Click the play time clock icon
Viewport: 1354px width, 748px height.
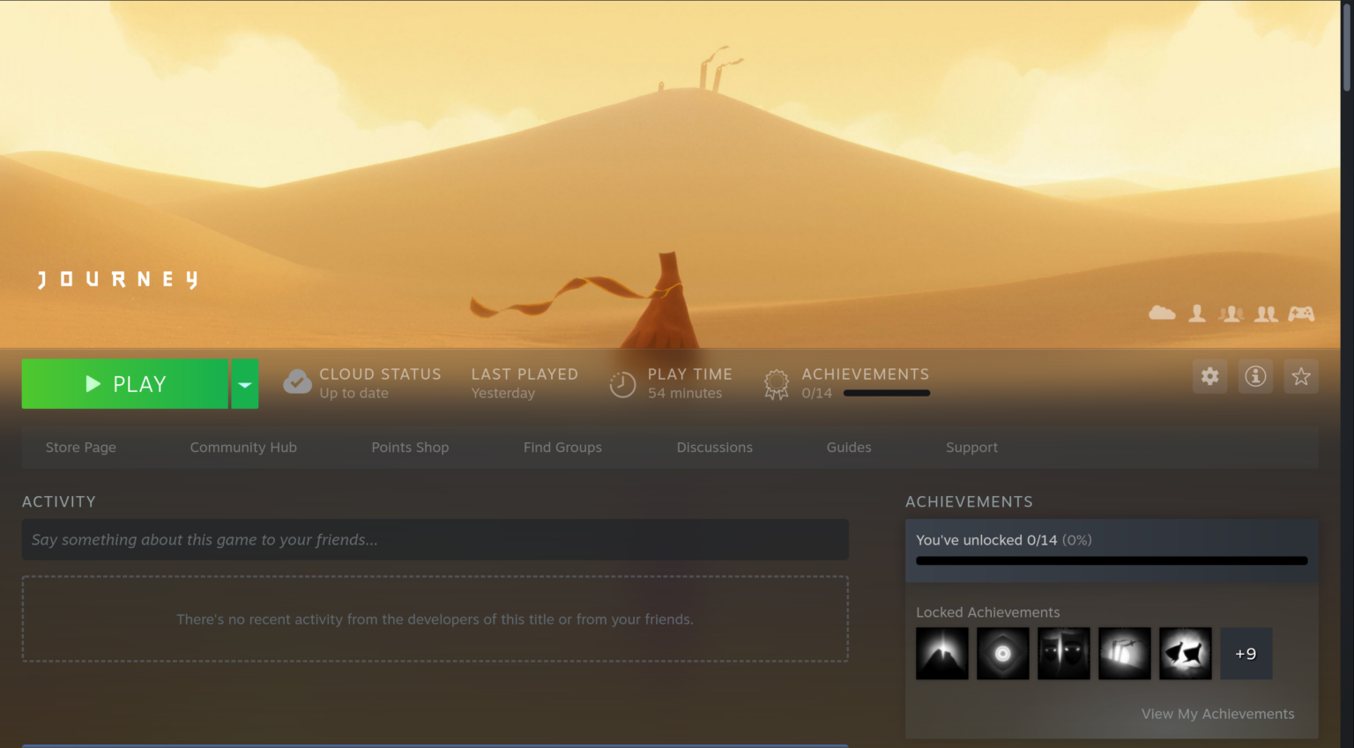[x=623, y=383]
